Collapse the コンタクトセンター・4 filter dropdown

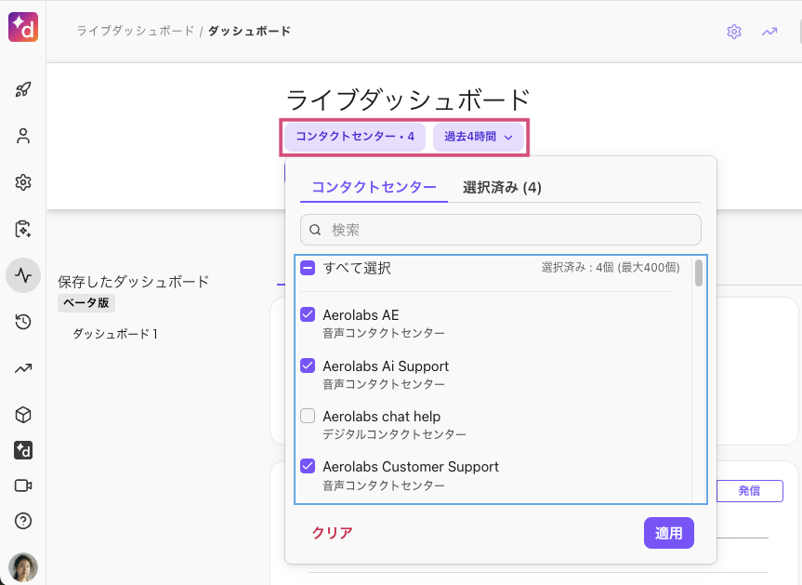point(355,137)
